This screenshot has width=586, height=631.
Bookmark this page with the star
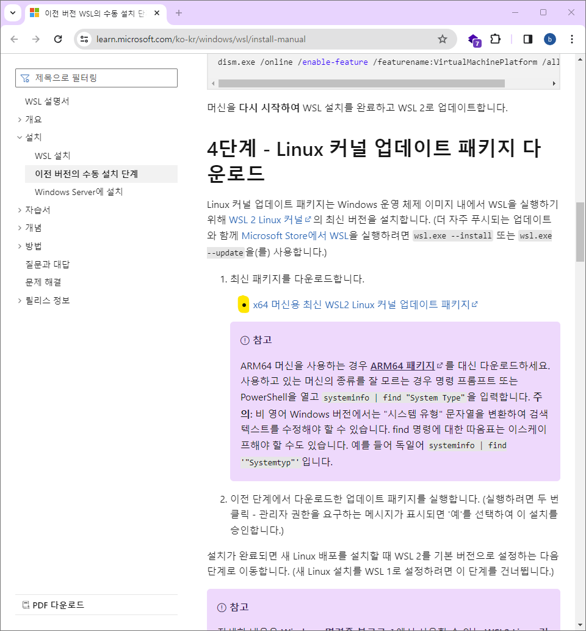[442, 39]
